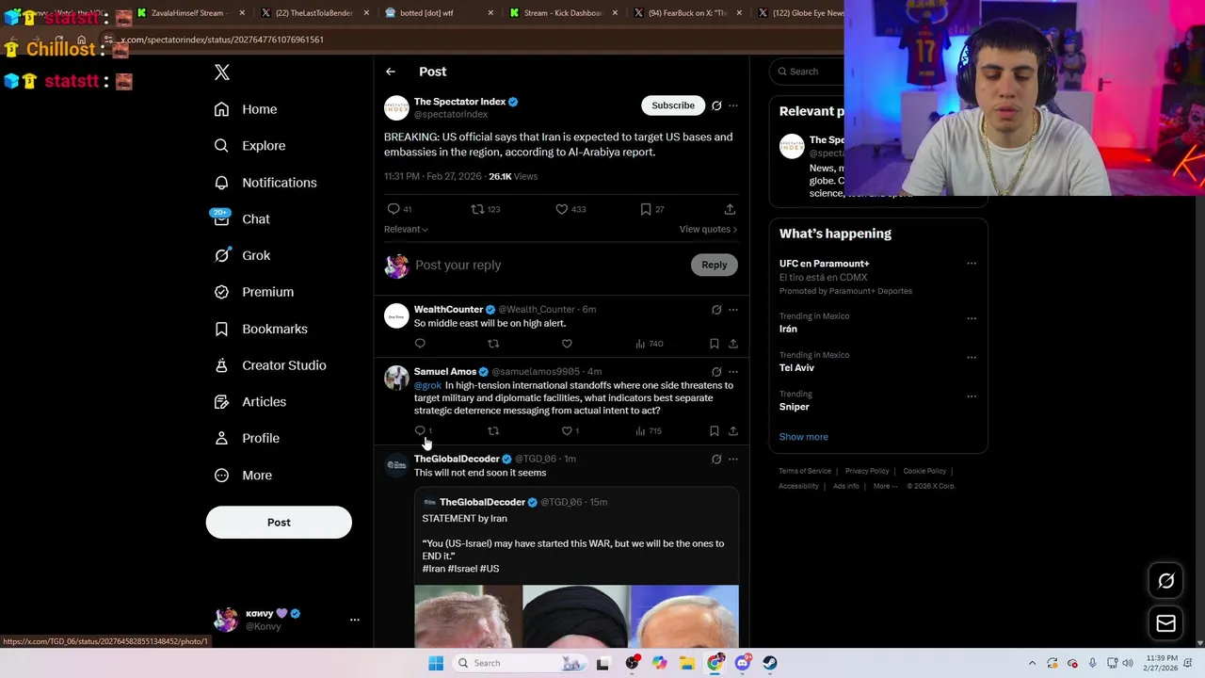Expand the More footer links menu
Viewport: 1205px width, 678px height.
[887, 486]
